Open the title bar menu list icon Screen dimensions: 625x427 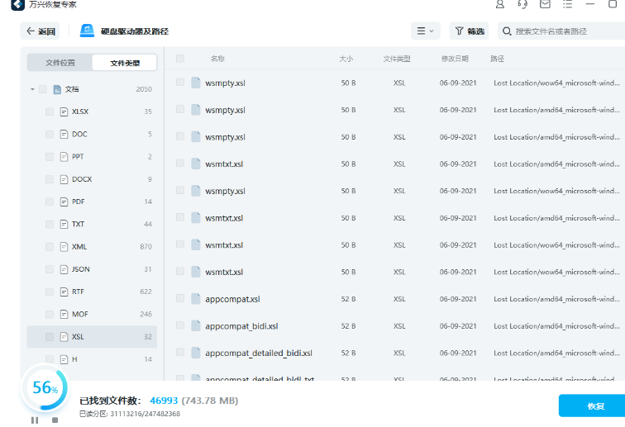(x=567, y=5)
